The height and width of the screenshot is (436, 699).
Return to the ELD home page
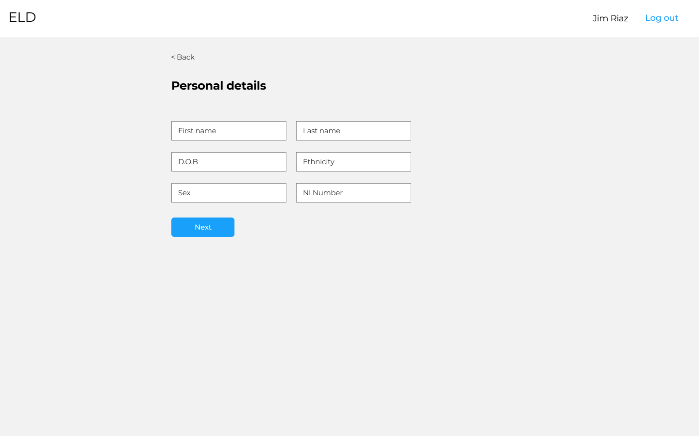(x=22, y=17)
